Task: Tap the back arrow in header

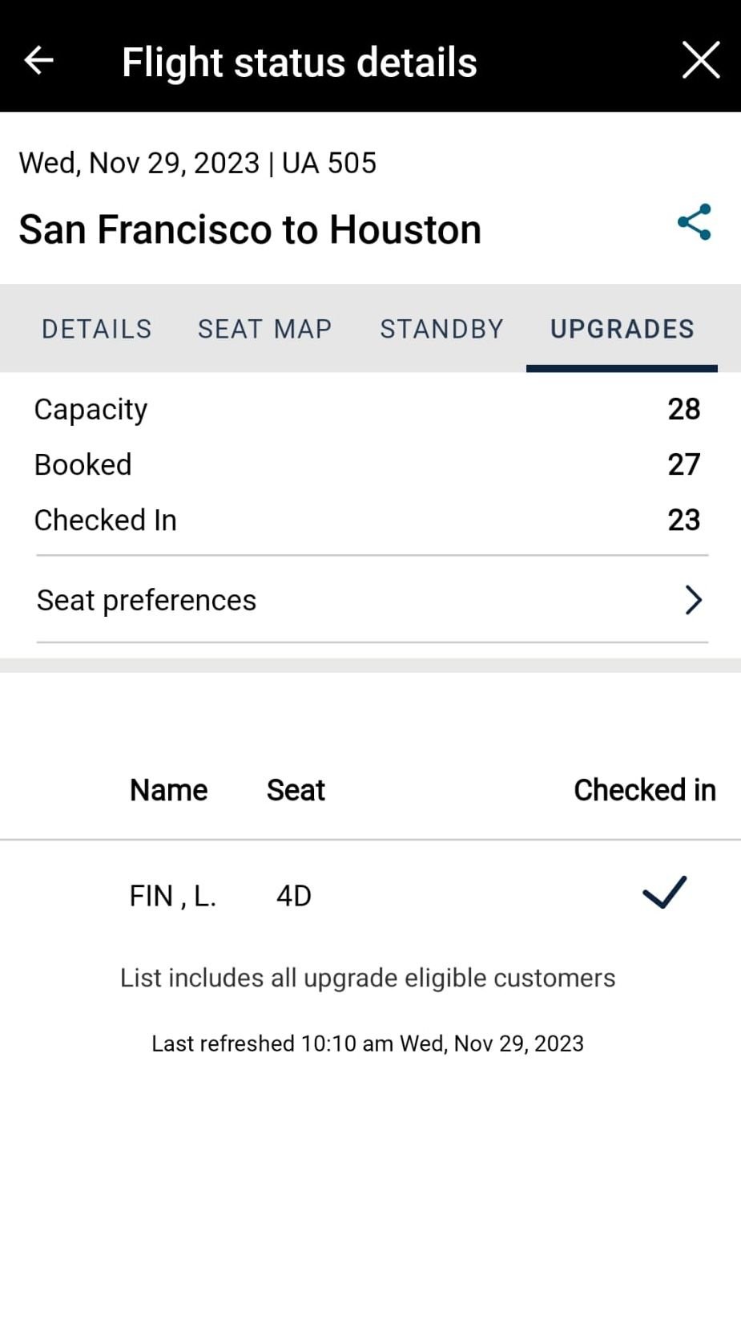Action: coord(38,60)
